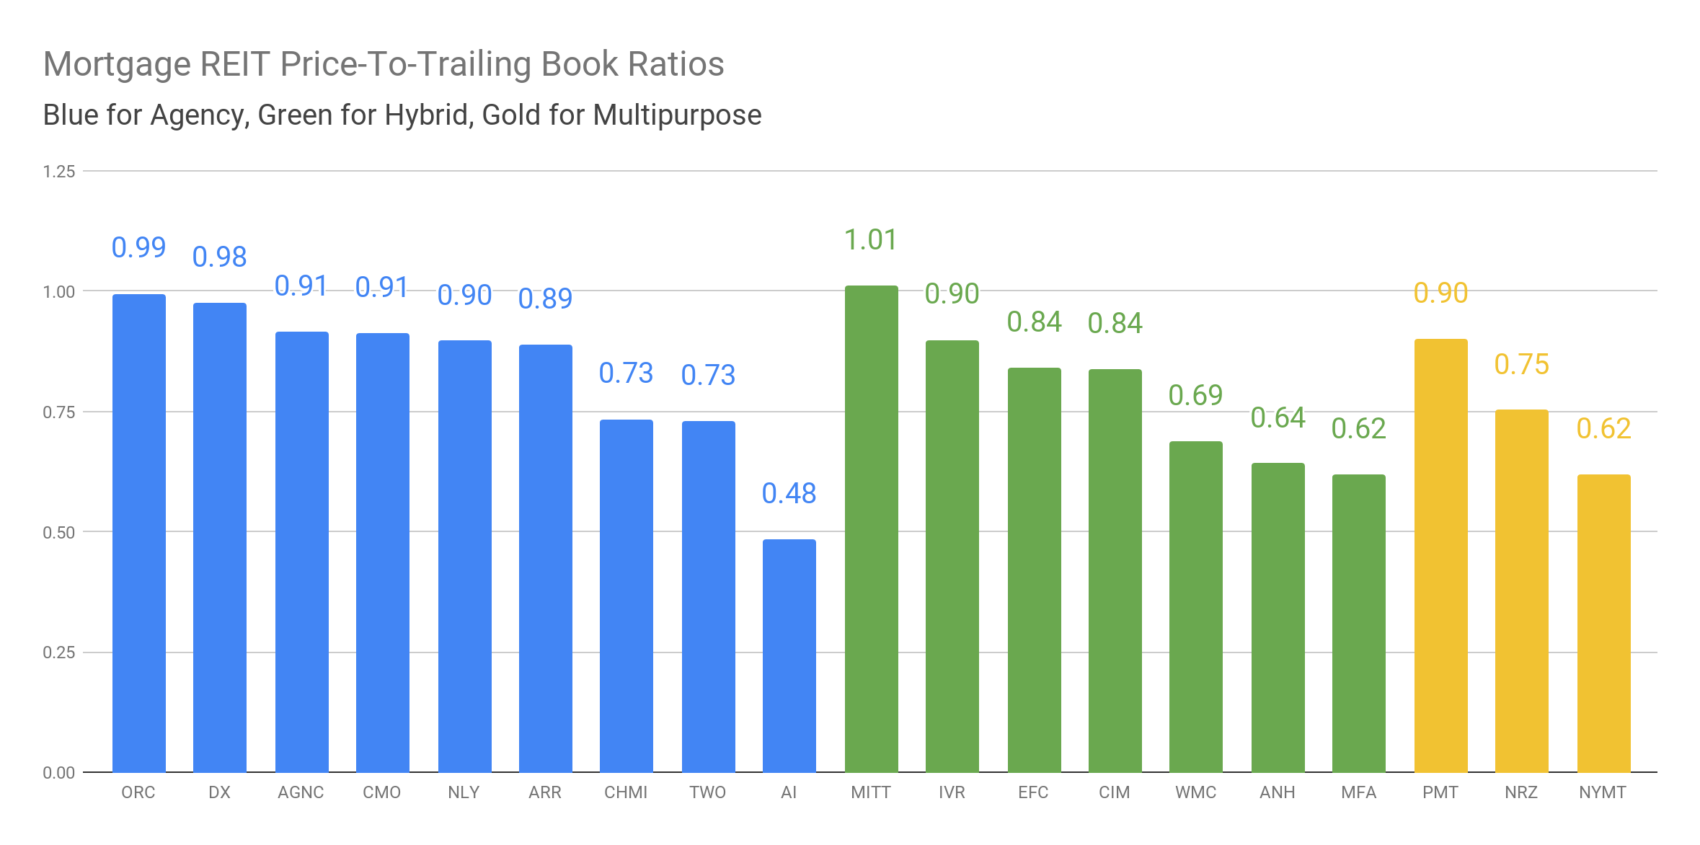The image size is (1700, 845).
Task: Click the MFA axis label
Action: click(x=1359, y=792)
